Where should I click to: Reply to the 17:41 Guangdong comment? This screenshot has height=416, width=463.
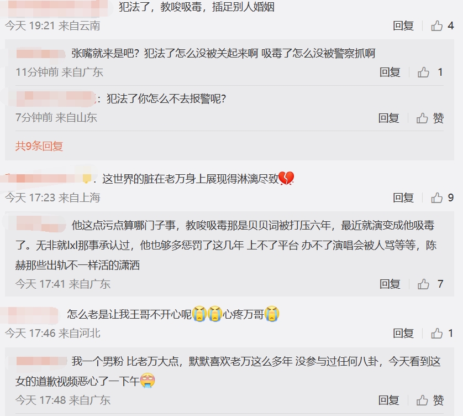(390, 284)
